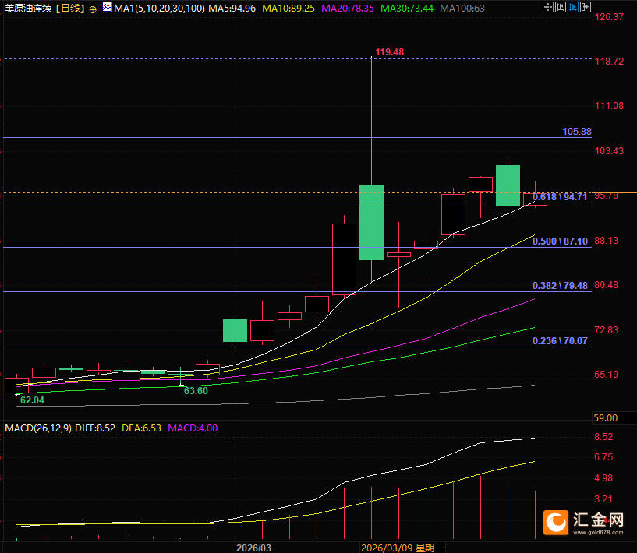
Task: Click the panel expand-right arrow icon
Action: pos(586,7)
